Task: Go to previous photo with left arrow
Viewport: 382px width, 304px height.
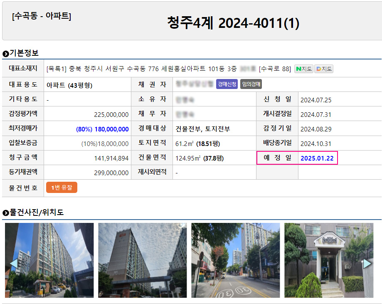Action: 14,264
